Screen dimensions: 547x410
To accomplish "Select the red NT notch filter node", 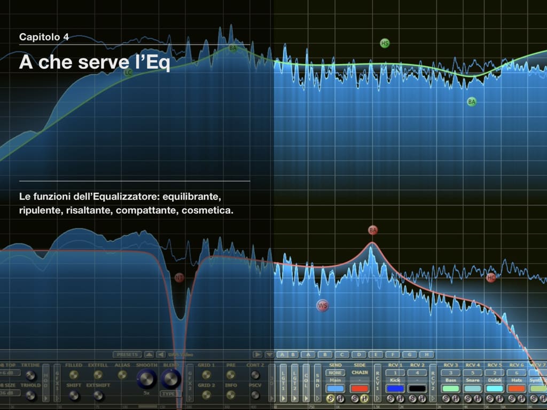I will coord(179,278).
